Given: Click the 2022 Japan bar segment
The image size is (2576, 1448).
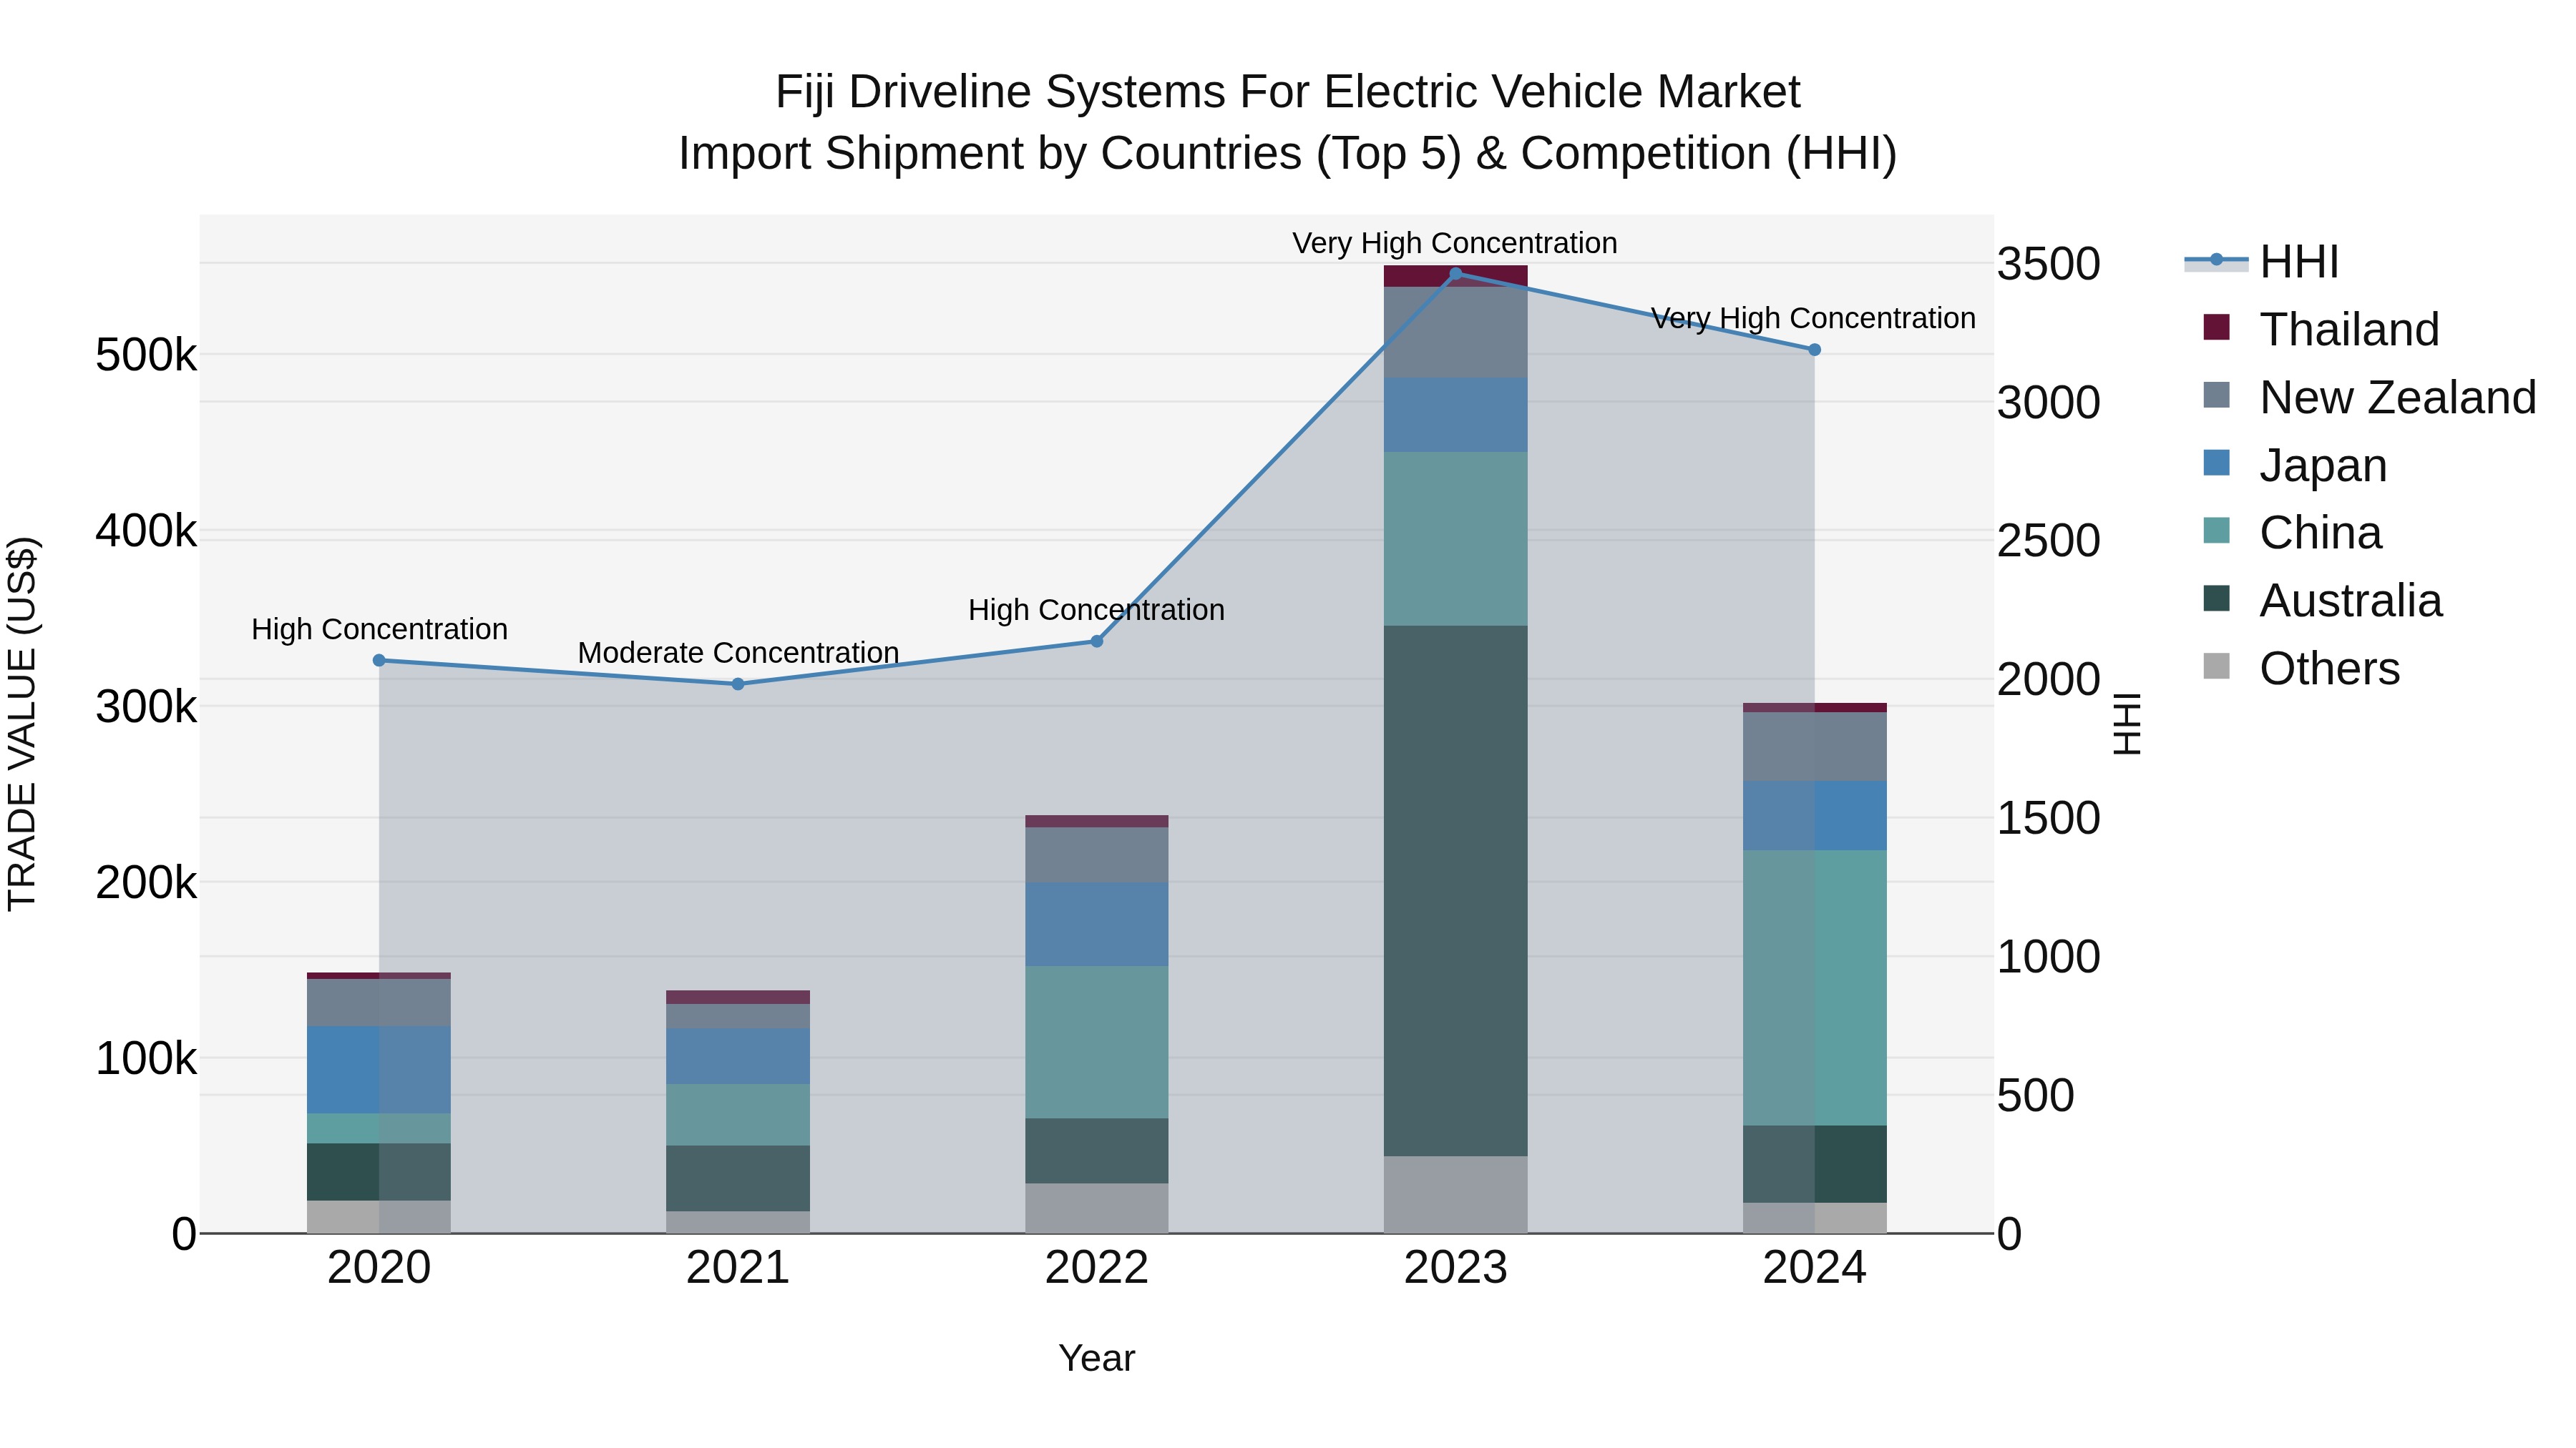Looking at the screenshot, I should [1097, 925].
